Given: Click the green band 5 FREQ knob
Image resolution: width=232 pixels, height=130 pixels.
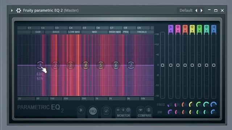Looking at the screenshot, I should click(199, 105).
